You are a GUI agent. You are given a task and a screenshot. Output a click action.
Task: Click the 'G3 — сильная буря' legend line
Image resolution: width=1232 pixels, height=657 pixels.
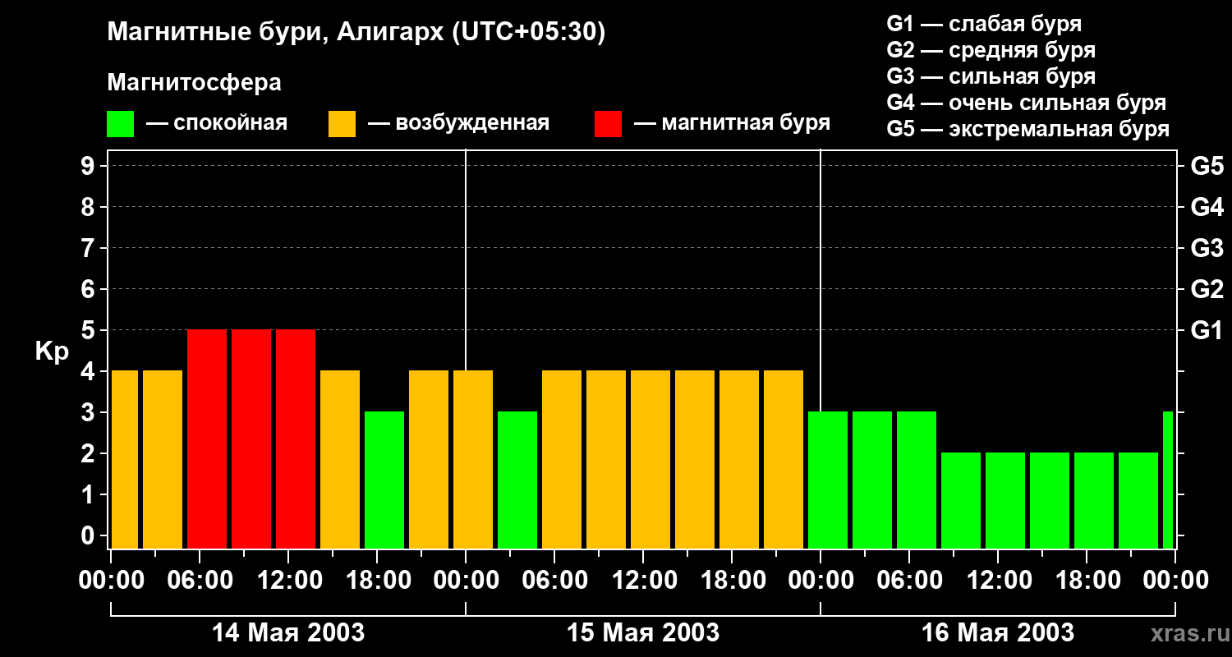coord(991,76)
